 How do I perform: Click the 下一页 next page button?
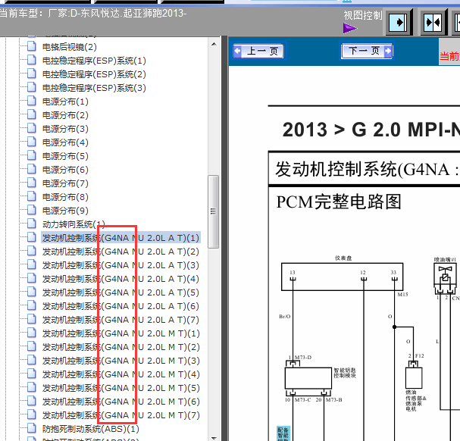coord(367,51)
